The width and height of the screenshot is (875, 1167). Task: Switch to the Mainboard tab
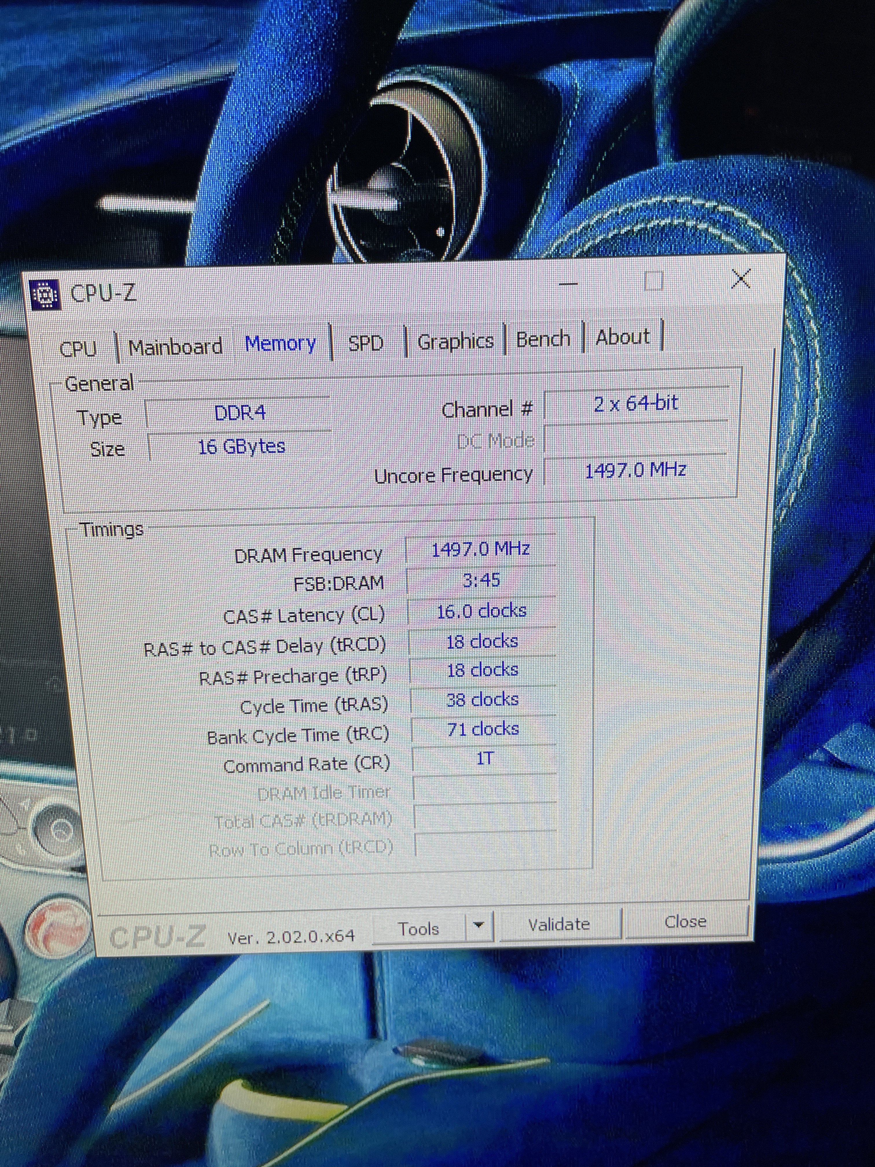click(175, 347)
